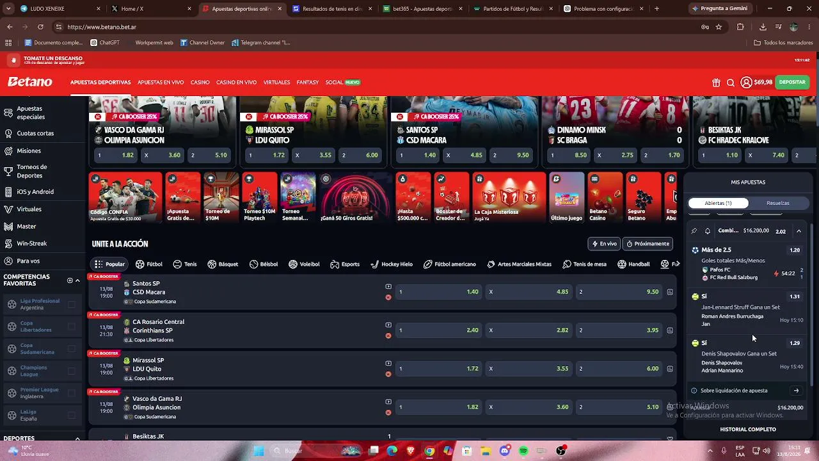Screen dimensions: 819x461
Task: Check the Copa Sudamericana favorite checkbox
Action: pos(72,349)
